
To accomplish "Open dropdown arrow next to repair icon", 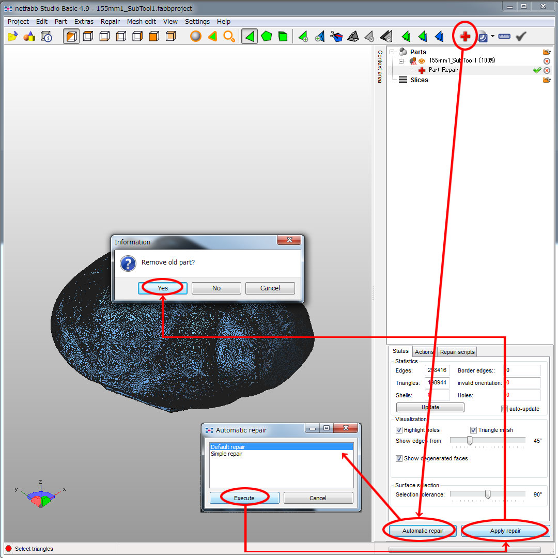I will (492, 36).
